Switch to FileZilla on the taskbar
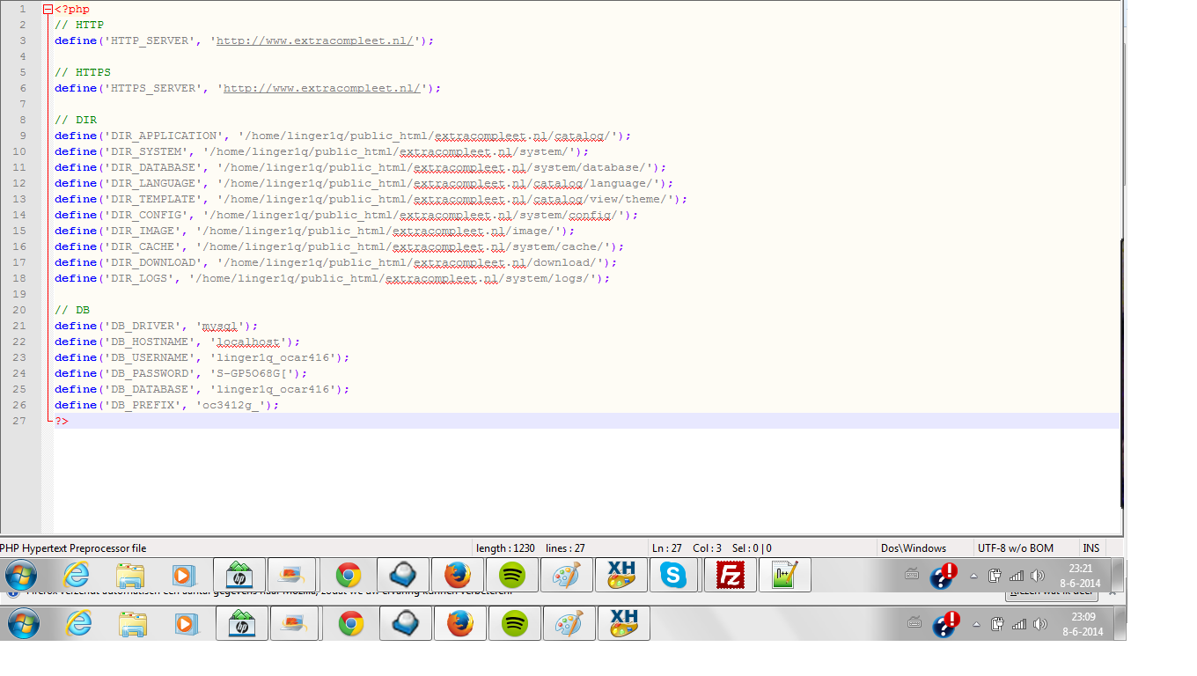 click(x=731, y=575)
